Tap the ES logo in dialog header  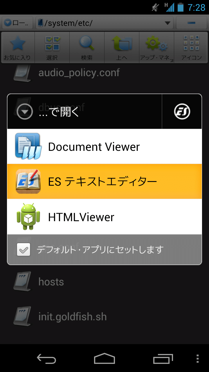click(x=182, y=112)
